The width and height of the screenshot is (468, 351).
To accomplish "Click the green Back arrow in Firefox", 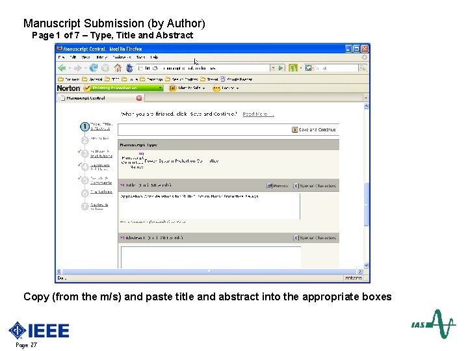I will 62,68.
